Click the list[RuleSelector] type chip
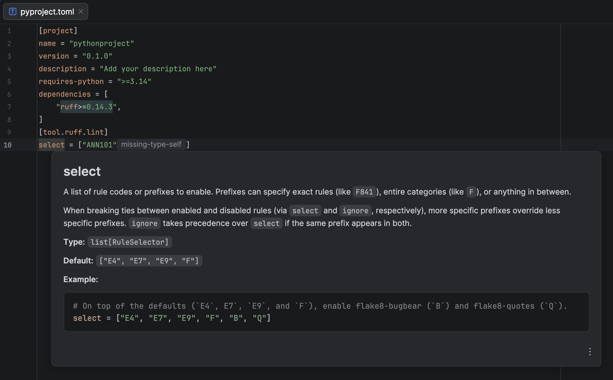This screenshot has width=613, height=380. 130,242
